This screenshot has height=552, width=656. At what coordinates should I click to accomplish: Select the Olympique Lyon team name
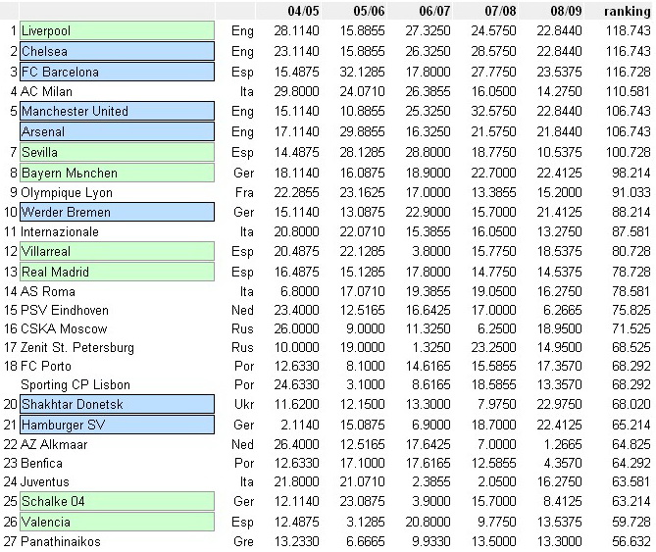point(67,193)
